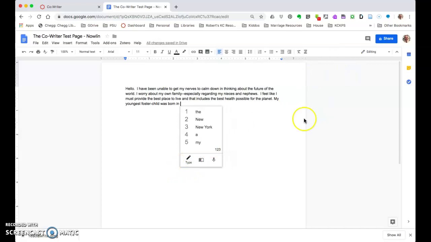Open the highlight color picker
This screenshot has height=242, width=431.
tap(184, 52)
